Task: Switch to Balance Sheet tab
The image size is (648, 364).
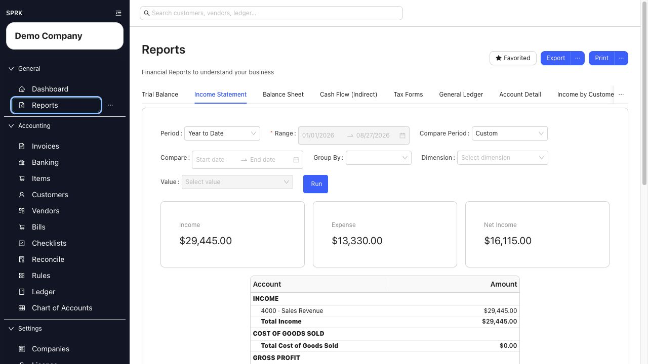Action: [283, 95]
